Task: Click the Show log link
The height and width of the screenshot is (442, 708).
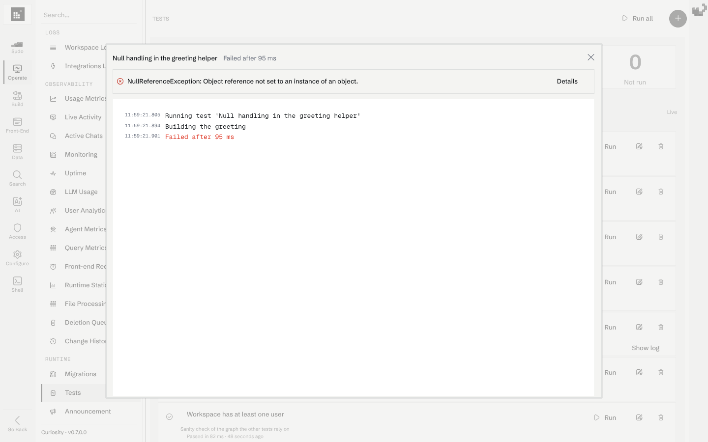Action: click(646, 348)
